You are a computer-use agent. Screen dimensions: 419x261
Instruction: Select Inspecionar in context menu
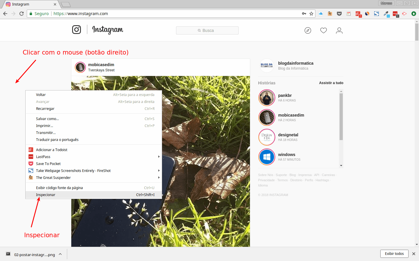pos(94,195)
